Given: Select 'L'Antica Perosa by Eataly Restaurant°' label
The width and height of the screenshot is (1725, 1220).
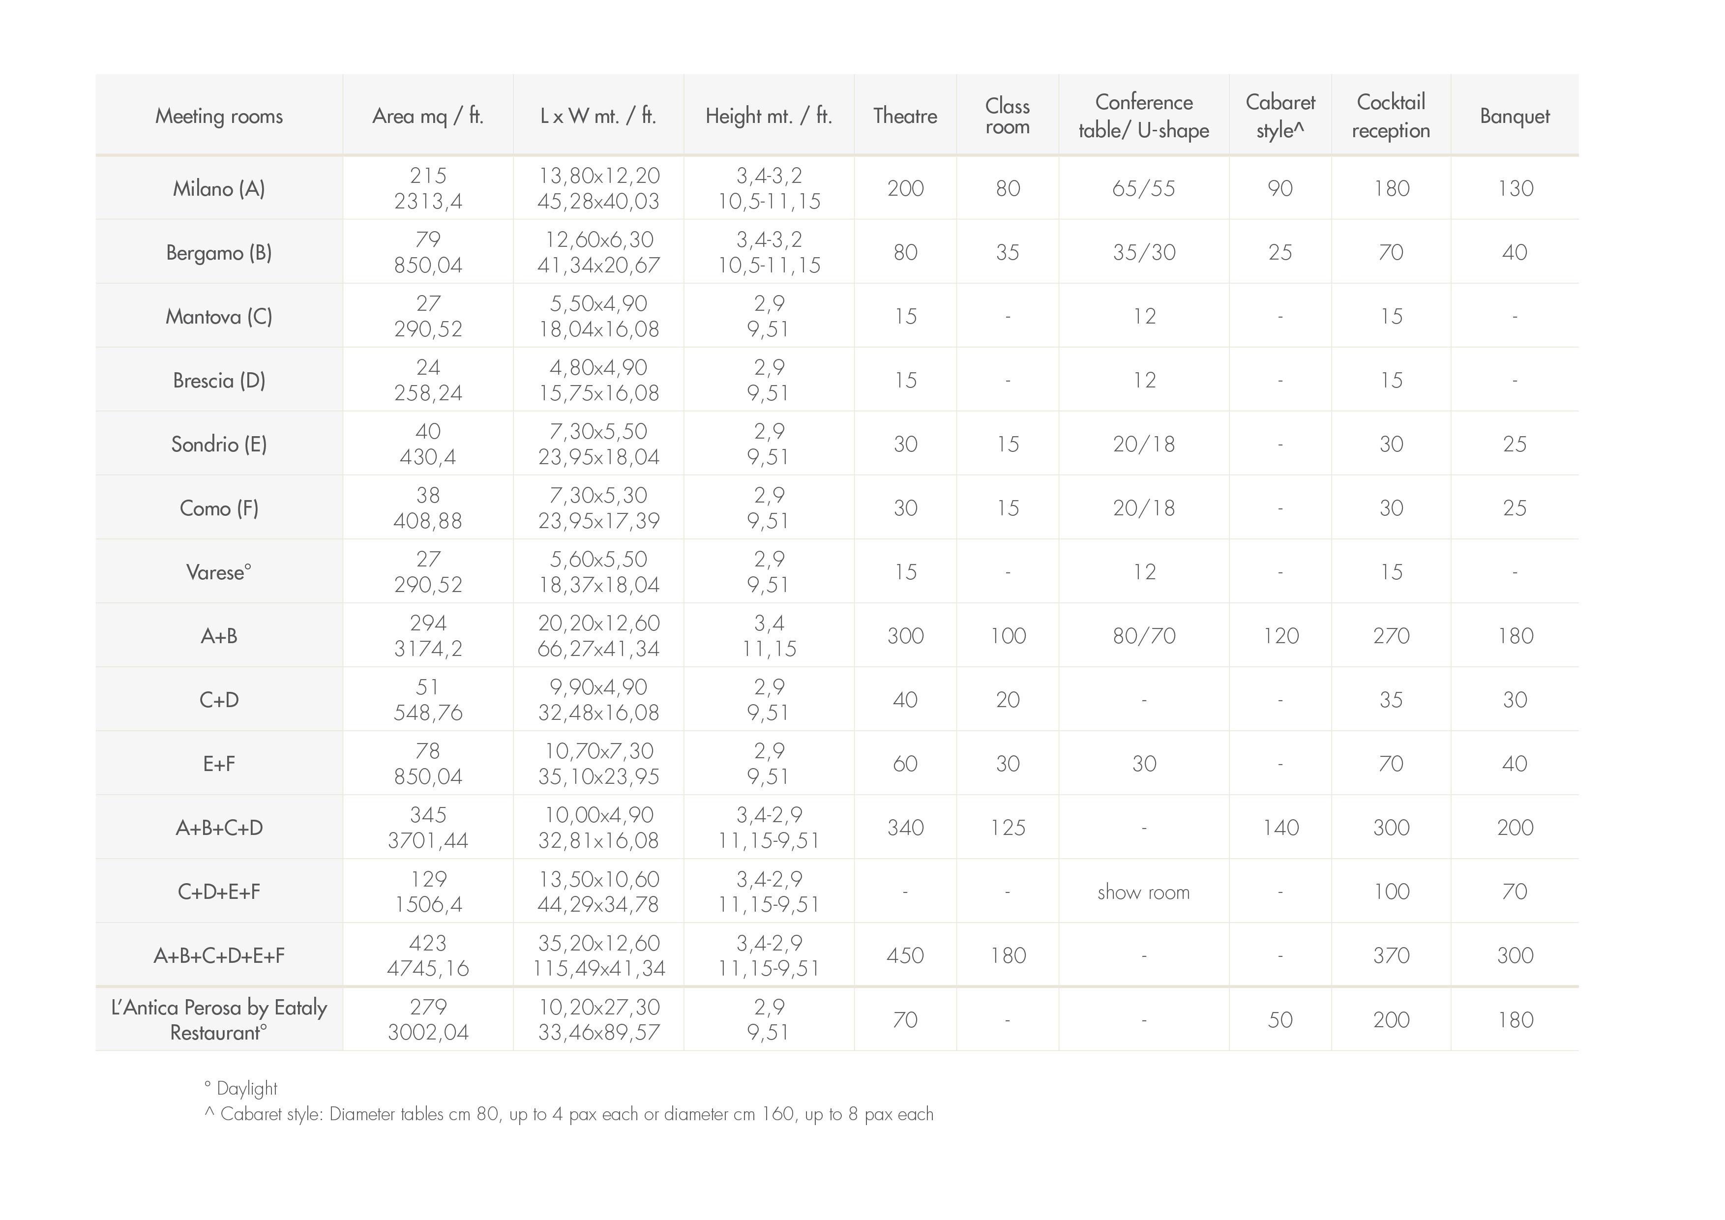Looking at the screenshot, I should [219, 1019].
